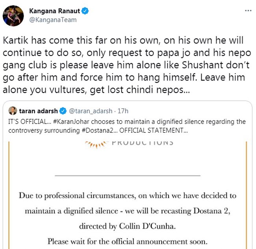This screenshot has width=256, height=249.
Task: Click verified badge beside Kangana Ranaut
Action: 85,11
